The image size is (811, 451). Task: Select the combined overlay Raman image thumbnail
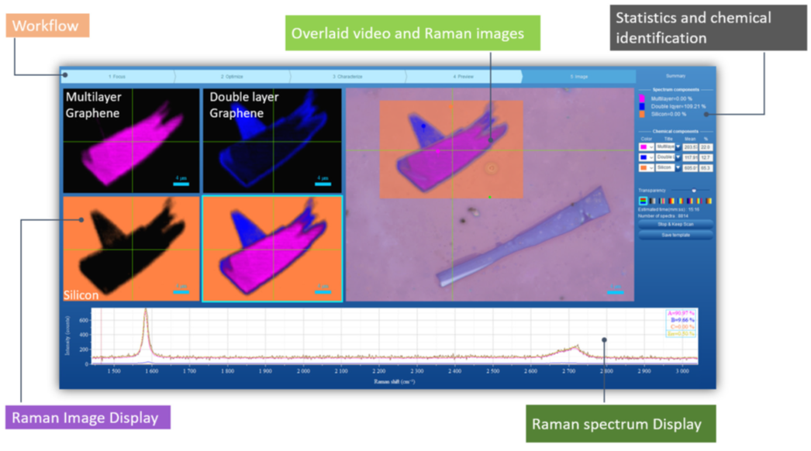coord(271,249)
